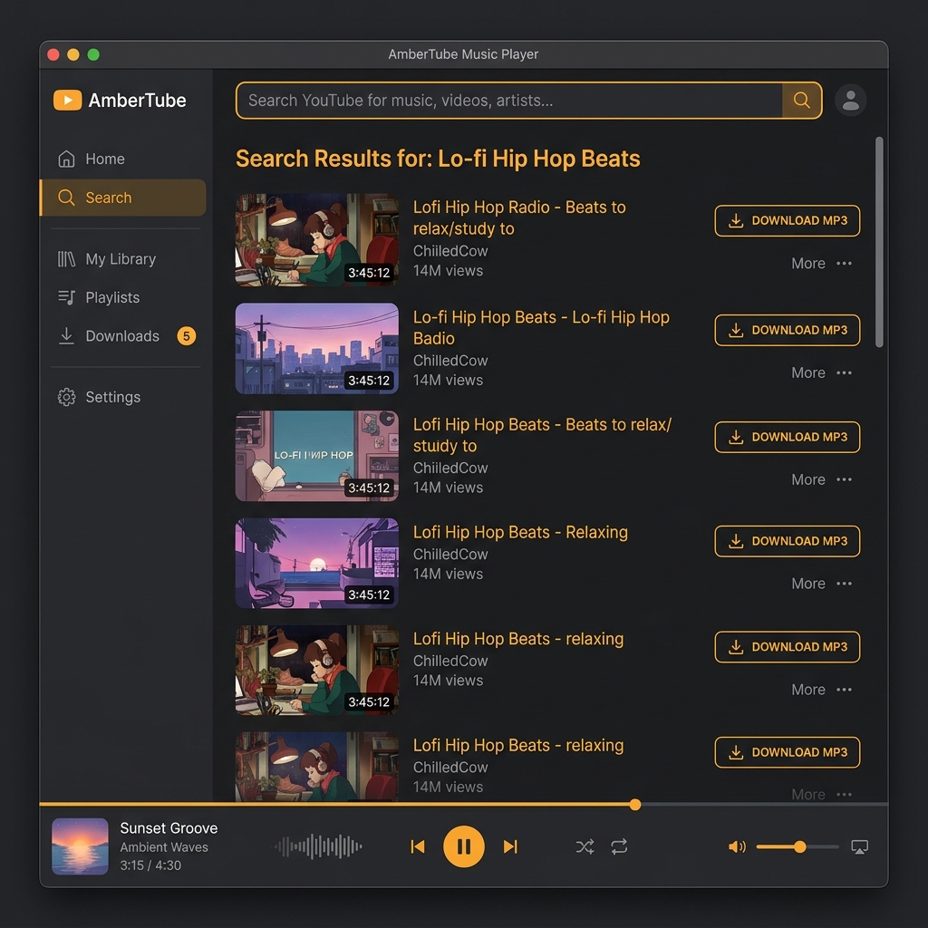Skip to next track

pyautogui.click(x=510, y=847)
